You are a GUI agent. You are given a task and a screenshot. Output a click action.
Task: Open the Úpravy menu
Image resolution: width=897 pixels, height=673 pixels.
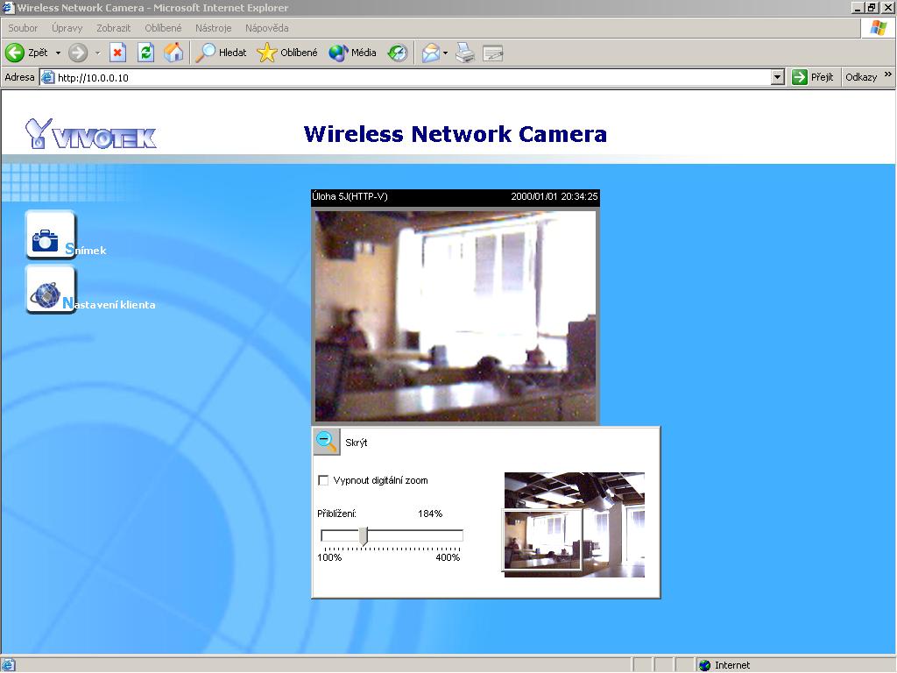click(67, 28)
